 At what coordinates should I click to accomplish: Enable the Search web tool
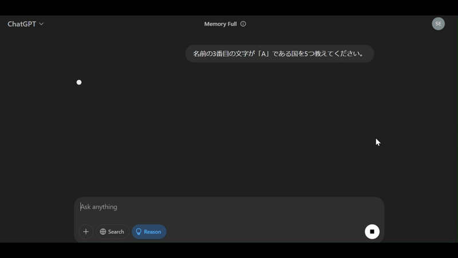tap(112, 232)
